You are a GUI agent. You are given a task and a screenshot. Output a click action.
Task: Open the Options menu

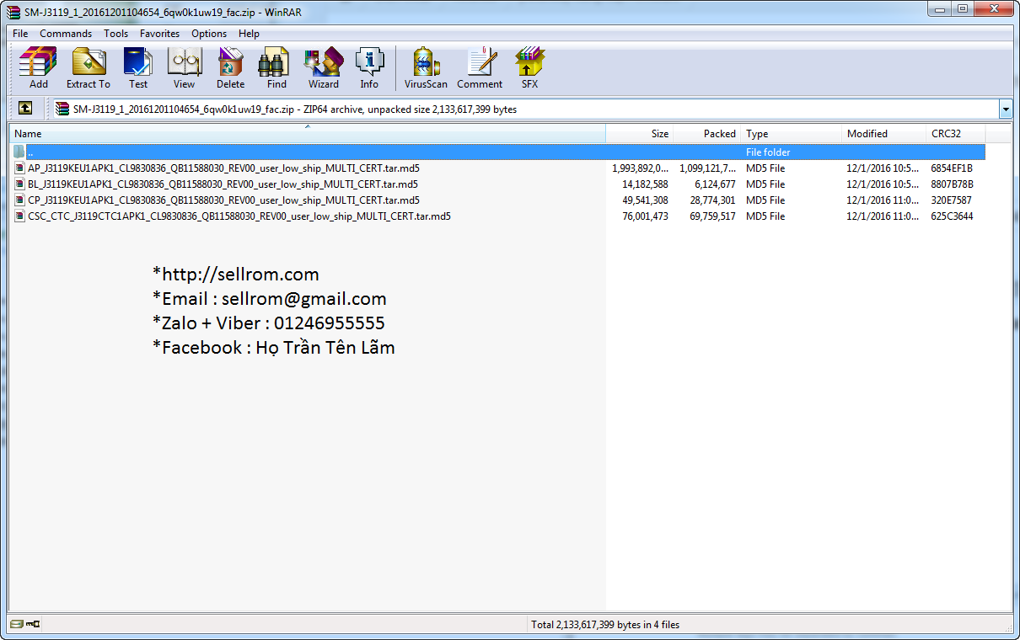pos(209,34)
